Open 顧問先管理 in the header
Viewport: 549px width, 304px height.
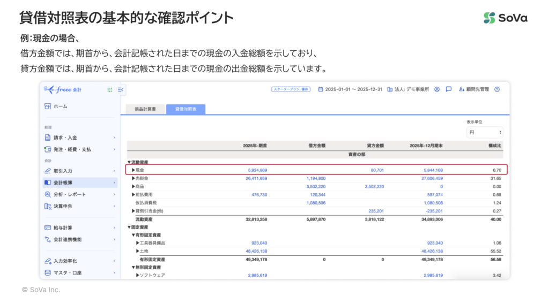pyautogui.click(x=474, y=89)
